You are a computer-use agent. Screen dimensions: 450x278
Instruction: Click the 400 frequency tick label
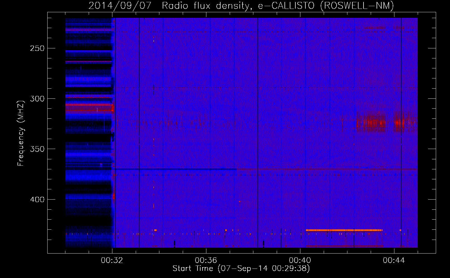37,200
